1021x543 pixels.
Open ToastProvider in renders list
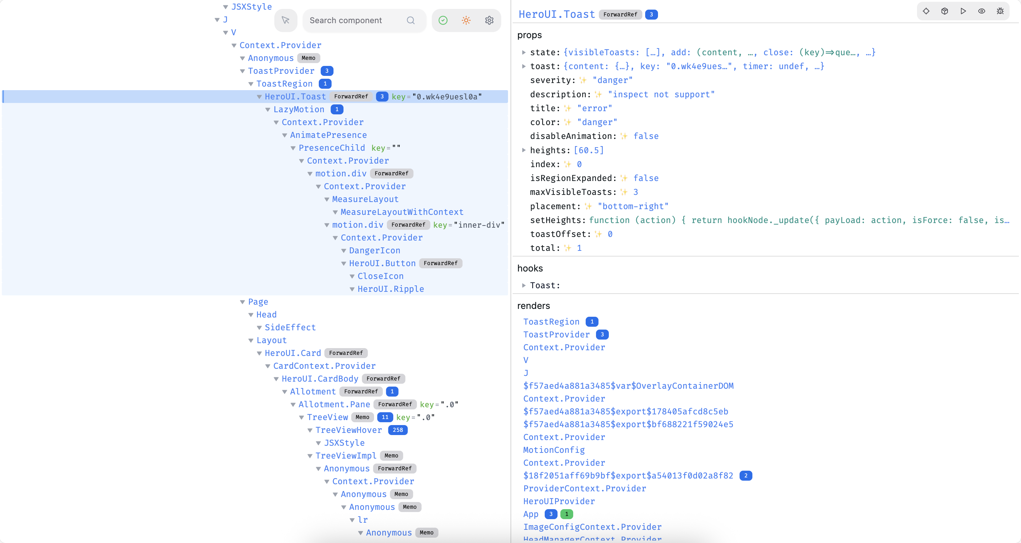coord(556,335)
